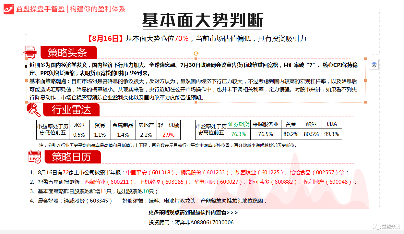The height and width of the screenshot is (234, 404).
Task: Click the 益盟操盘手 red logo icon
Action: (x=9, y=9)
